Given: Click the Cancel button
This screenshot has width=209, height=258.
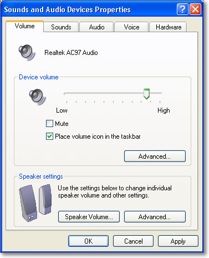Looking at the screenshot, I should click(x=133, y=241).
